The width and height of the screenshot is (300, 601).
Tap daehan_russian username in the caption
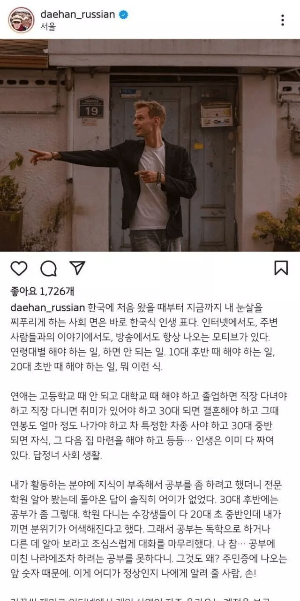tap(47, 308)
